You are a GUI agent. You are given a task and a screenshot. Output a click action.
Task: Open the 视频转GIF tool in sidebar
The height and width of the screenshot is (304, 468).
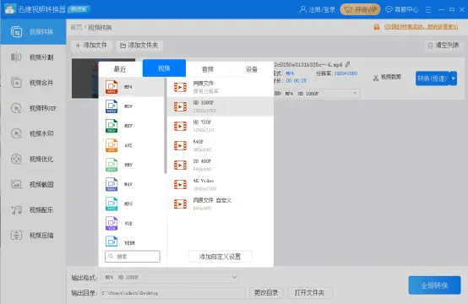33,108
